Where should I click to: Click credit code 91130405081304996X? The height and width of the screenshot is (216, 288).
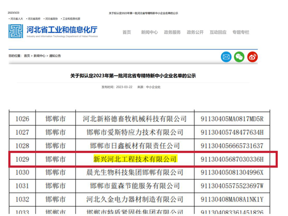click(232, 172)
